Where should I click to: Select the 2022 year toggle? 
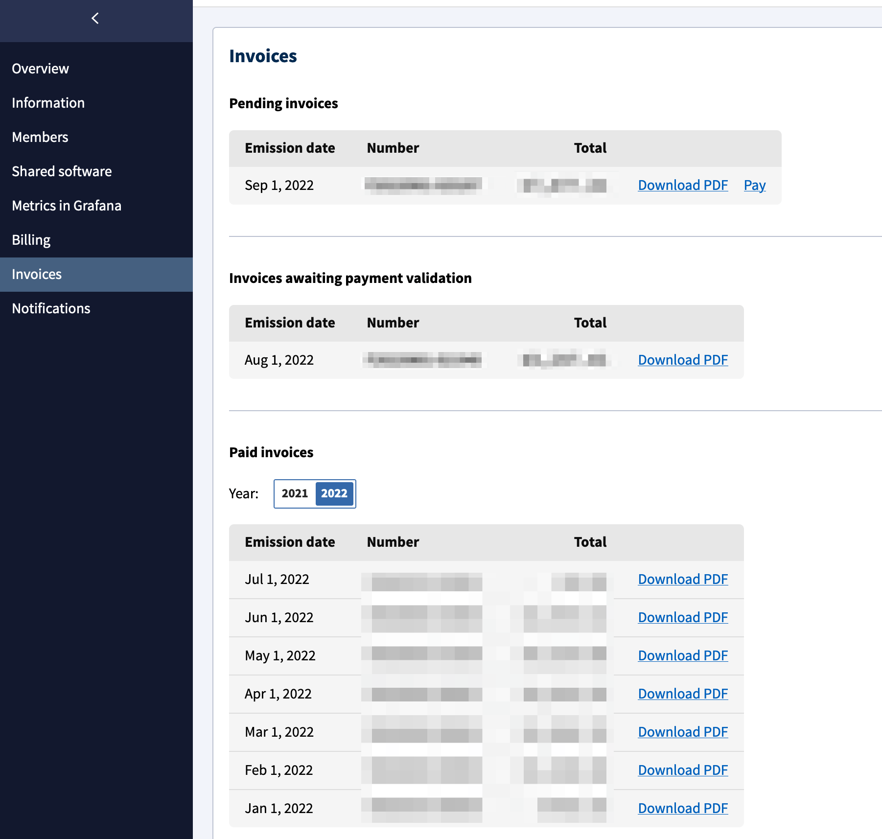pyautogui.click(x=334, y=494)
